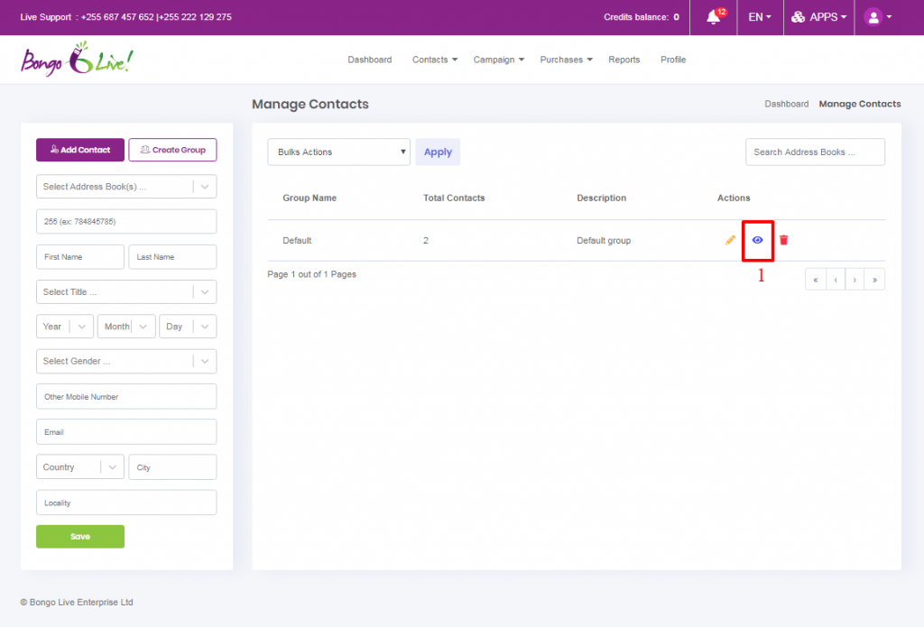This screenshot has width=924, height=627.
Task: Open the Bulks Actions dropdown
Action: tap(338, 152)
